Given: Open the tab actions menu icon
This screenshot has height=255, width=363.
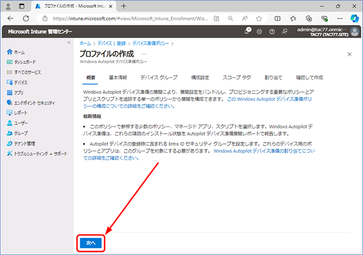Looking at the screenshot, I should pyautogui.click(x=21, y=6).
